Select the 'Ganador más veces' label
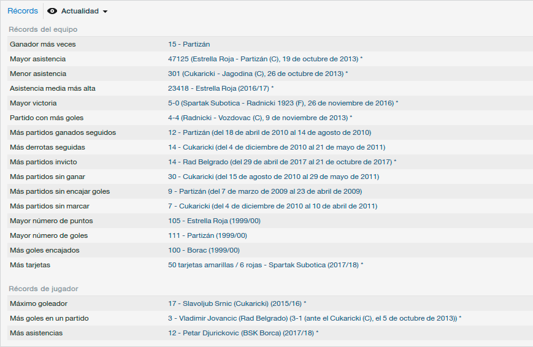This screenshot has height=347, width=533. pyautogui.click(x=43, y=44)
